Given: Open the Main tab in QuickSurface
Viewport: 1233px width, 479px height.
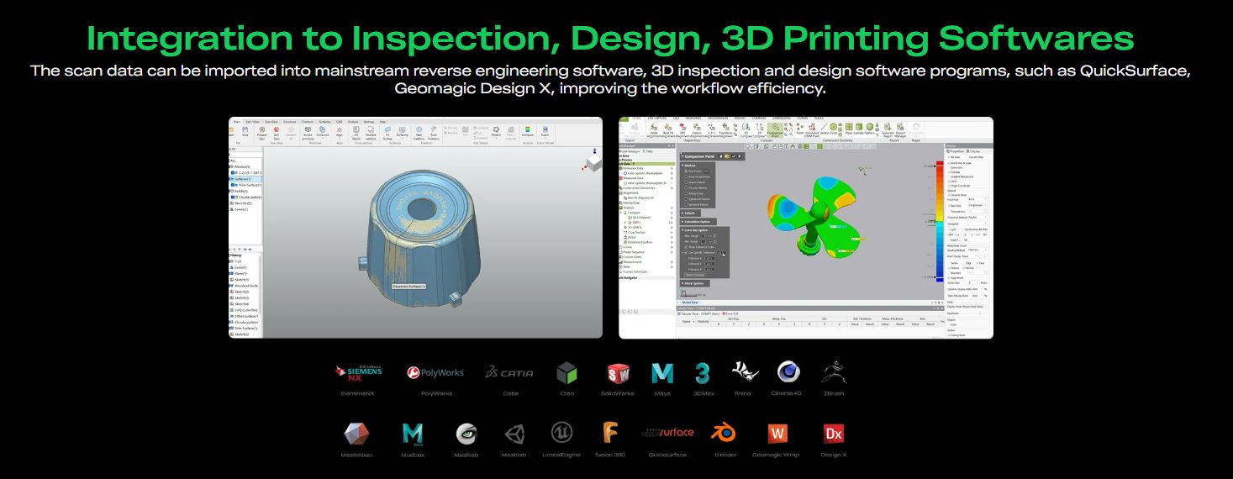Looking at the screenshot, I should (x=237, y=122).
